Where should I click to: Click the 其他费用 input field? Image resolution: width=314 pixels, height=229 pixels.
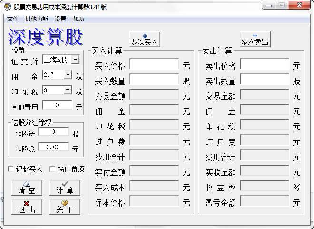coord(57,105)
